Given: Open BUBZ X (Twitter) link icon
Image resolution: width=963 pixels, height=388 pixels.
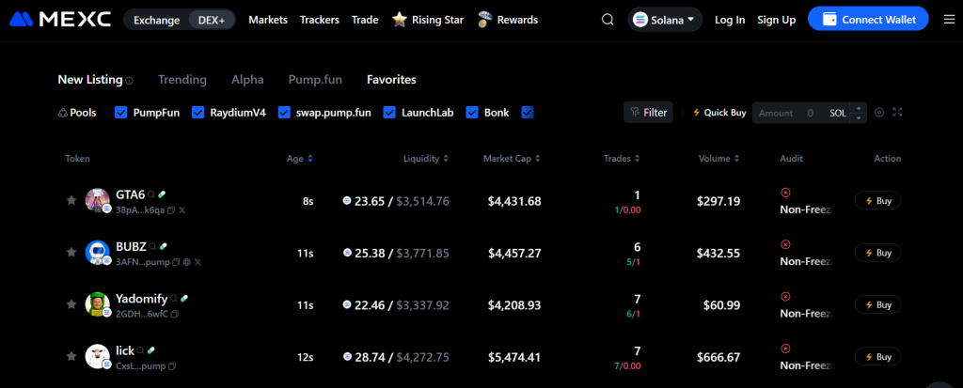Looking at the screenshot, I should (197, 262).
